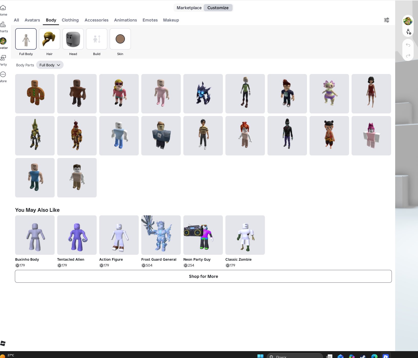Open the Tentacled Alien item
418x358 pixels.
click(x=77, y=241)
